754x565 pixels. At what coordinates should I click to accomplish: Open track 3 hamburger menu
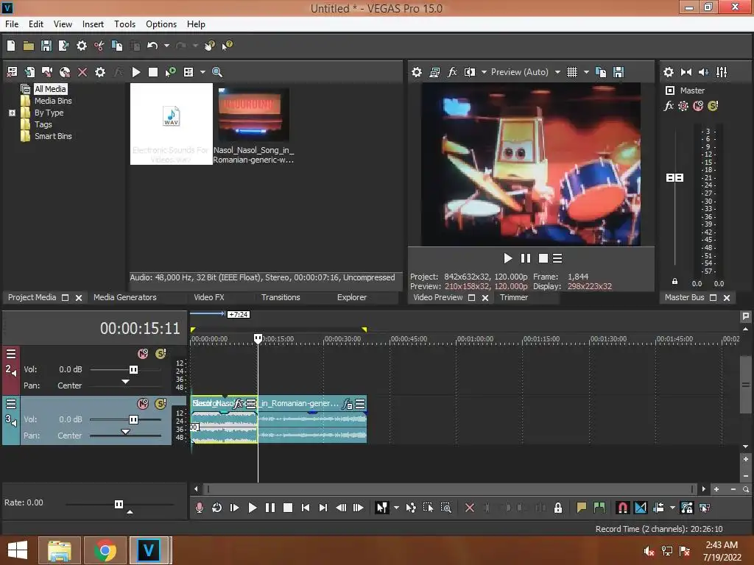pyautogui.click(x=10, y=404)
